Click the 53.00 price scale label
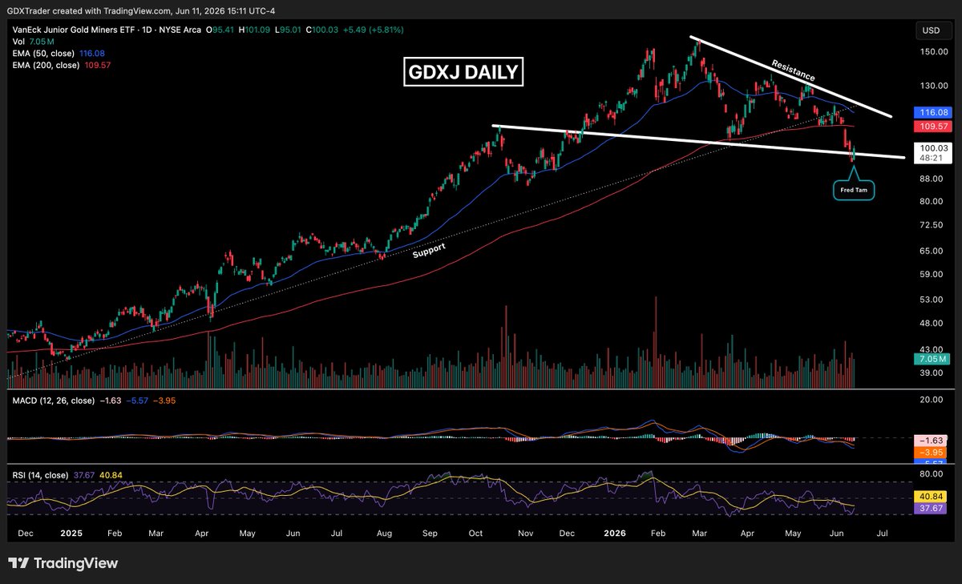This screenshot has width=962, height=584. [932, 300]
